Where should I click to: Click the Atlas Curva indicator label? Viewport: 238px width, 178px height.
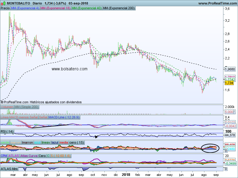coord(29,156)
